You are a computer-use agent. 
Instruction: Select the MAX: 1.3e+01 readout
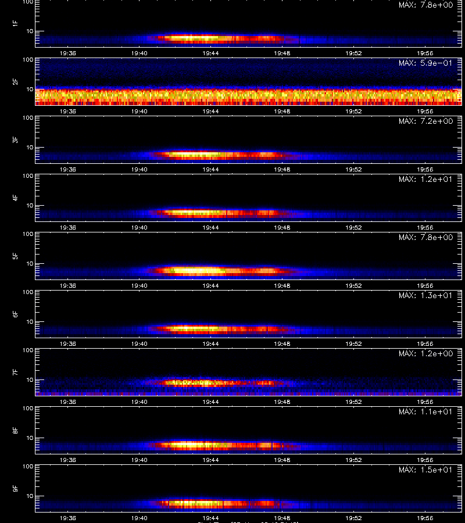click(425, 295)
